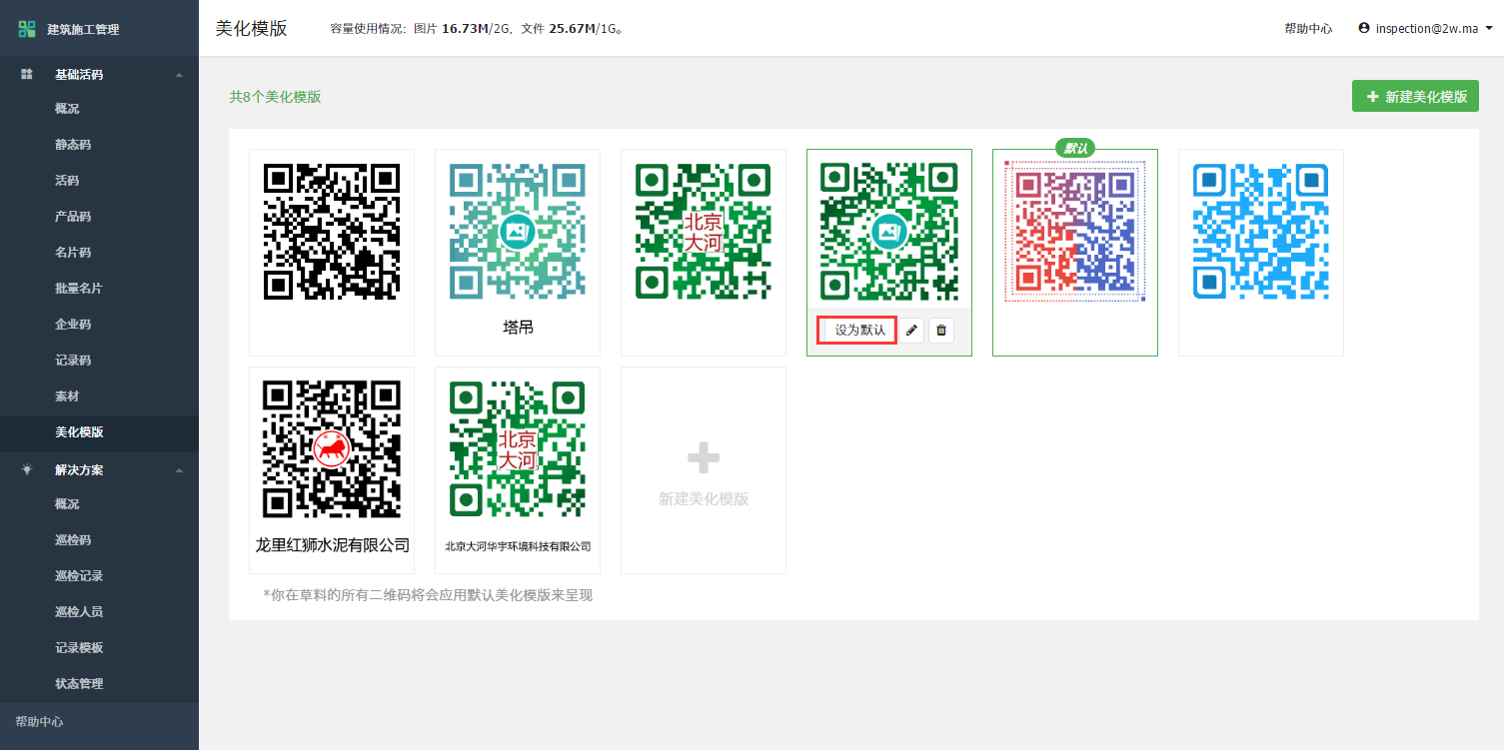This screenshot has width=1504, height=750.
Task: Click the lightbulb icon beside 解决方案
Action: click(x=27, y=469)
